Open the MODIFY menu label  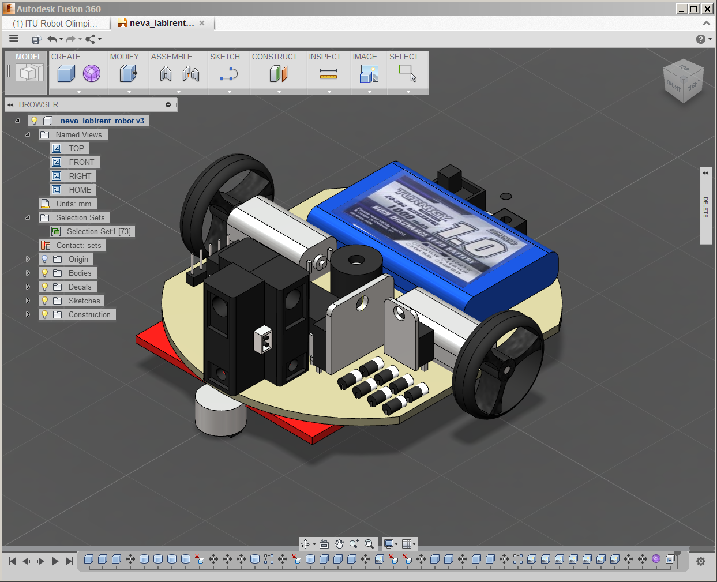[x=125, y=57]
